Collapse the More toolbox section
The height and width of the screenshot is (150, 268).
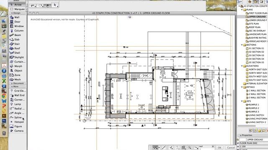click(12, 86)
